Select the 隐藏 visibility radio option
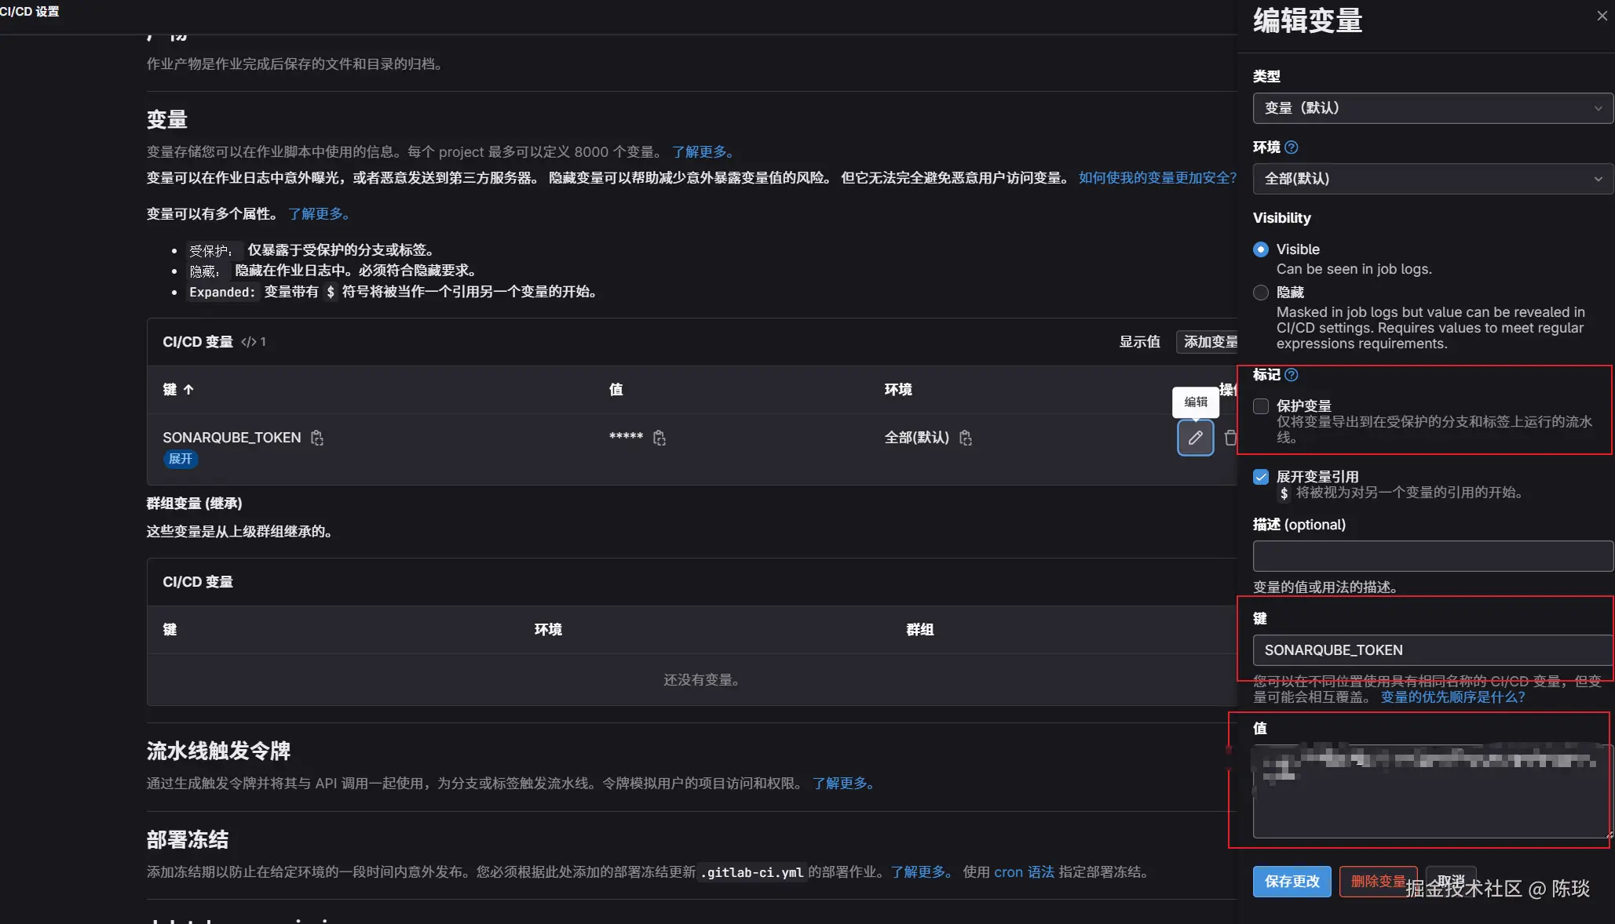The width and height of the screenshot is (1615, 924). (x=1261, y=293)
